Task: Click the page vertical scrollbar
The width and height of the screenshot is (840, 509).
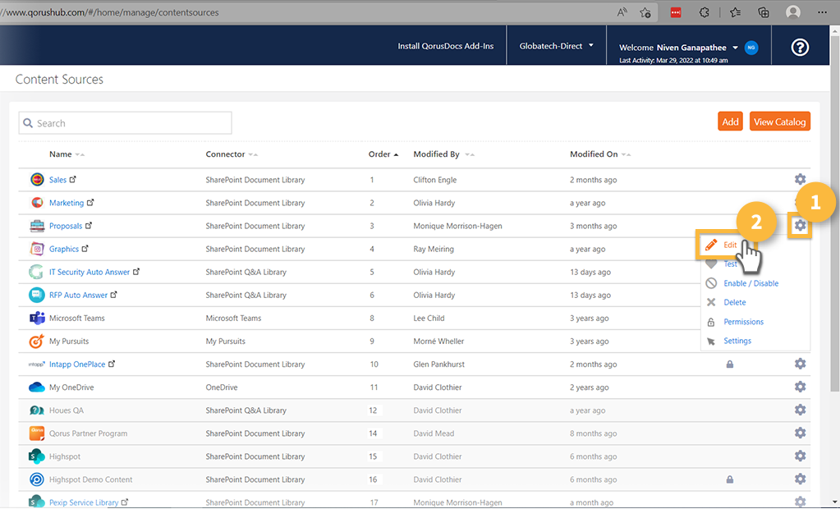Action: tap(834, 214)
